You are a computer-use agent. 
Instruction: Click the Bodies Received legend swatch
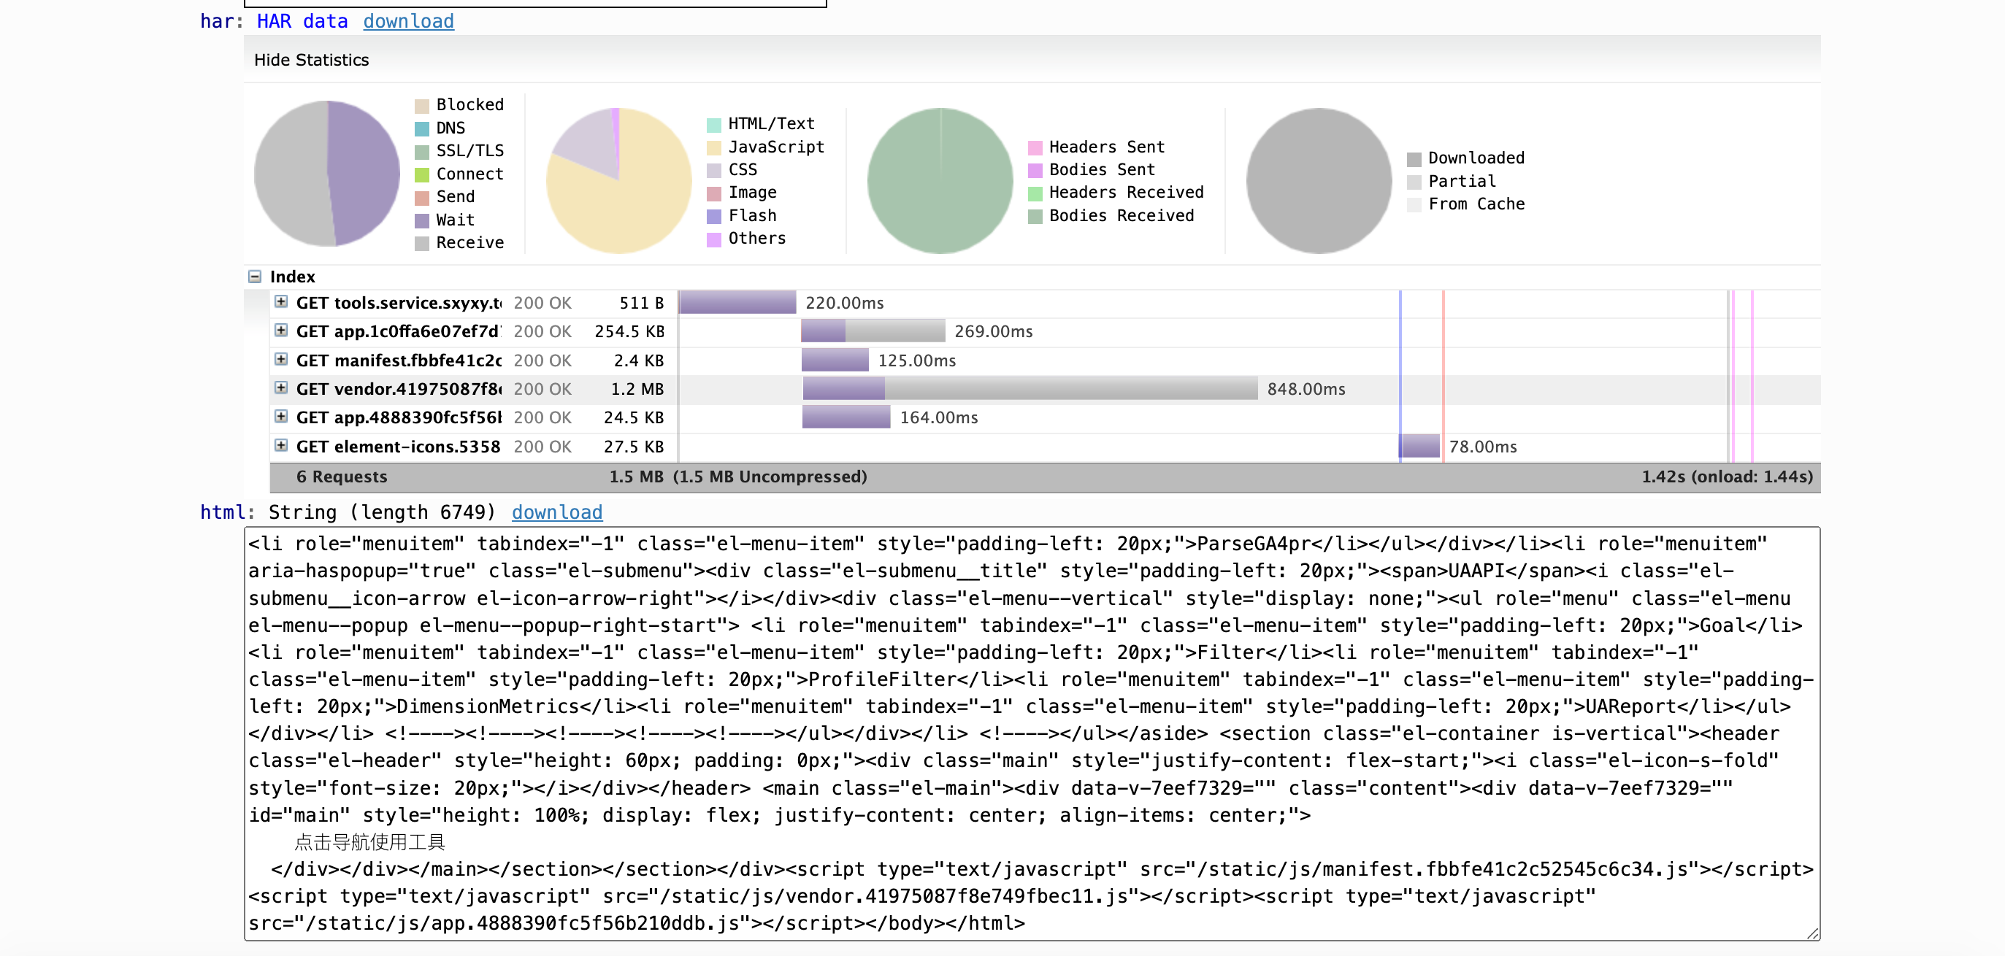pyautogui.click(x=1035, y=216)
